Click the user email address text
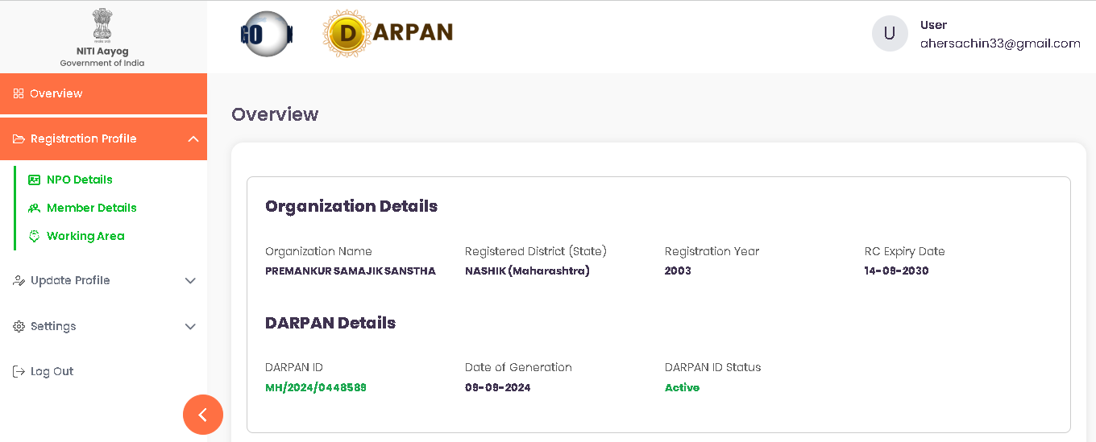This screenshot has height=442, width=1096. [1000, 43]
